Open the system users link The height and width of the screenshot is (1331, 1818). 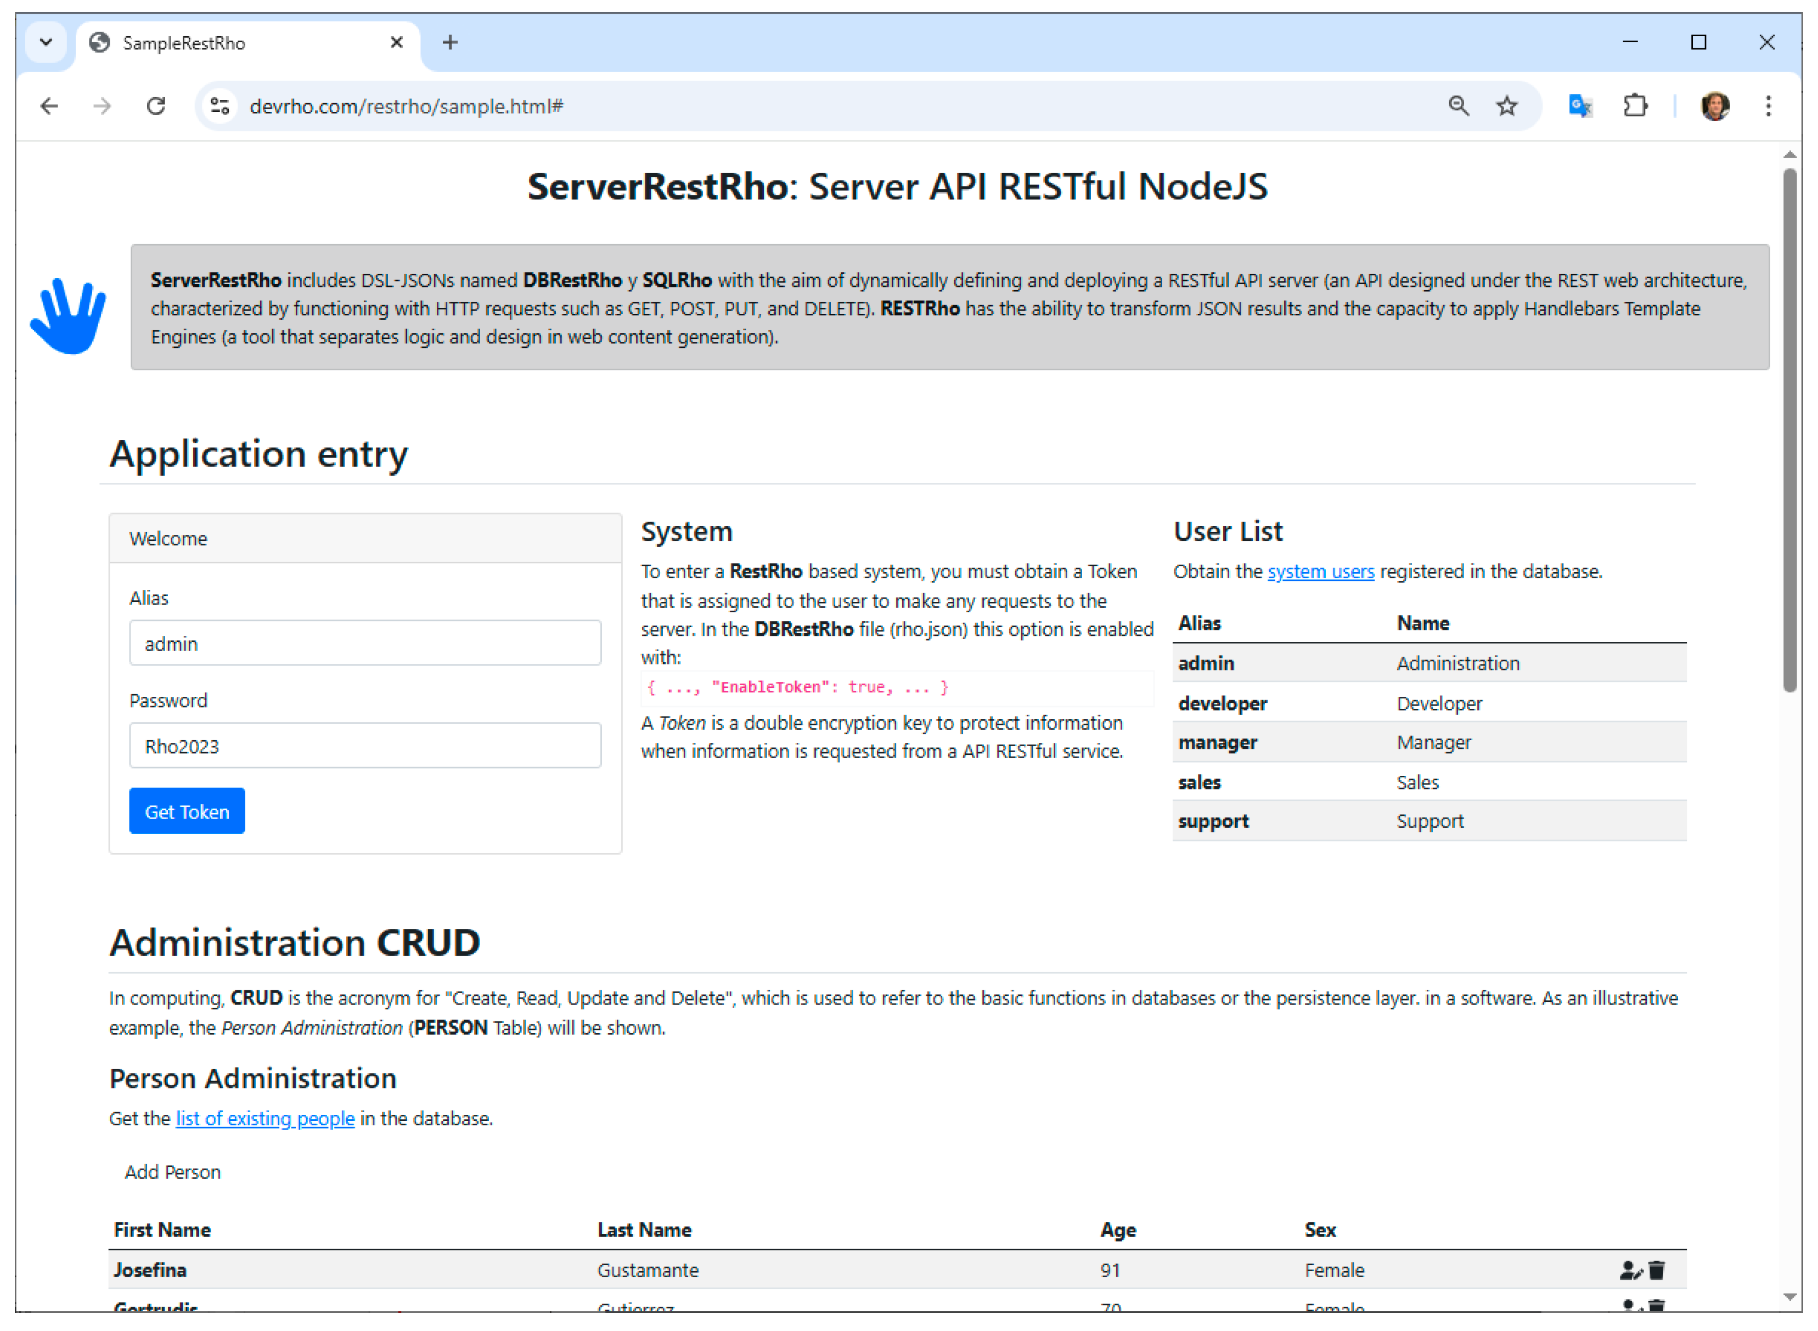[1320, 571]
